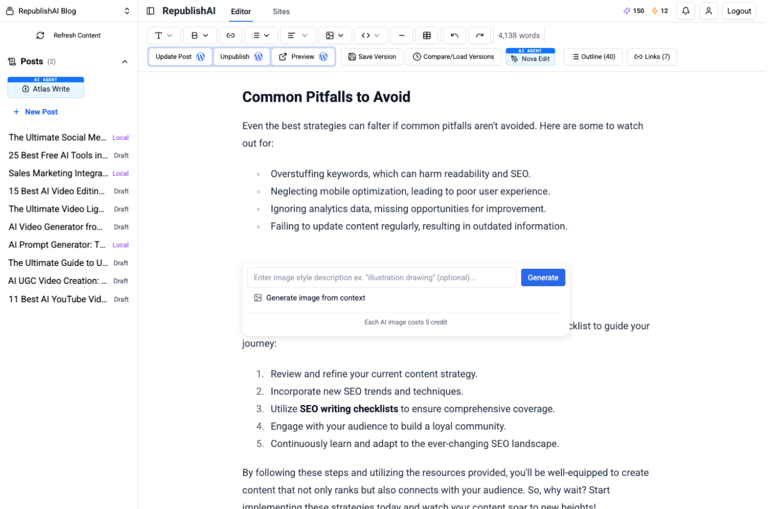Switch to the Editor tab
The height and width of the screenshot is (509, 771).
click(241, 11)
